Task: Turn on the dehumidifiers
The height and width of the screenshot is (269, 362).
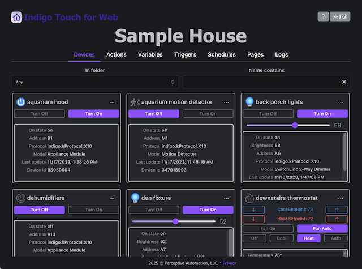Action: click(x=94, y=210)
